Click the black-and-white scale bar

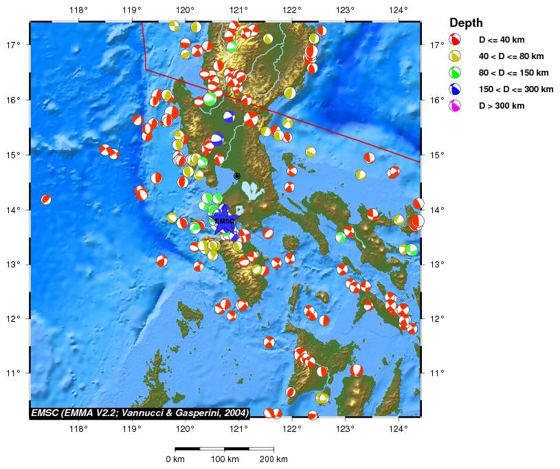(224, 448)
